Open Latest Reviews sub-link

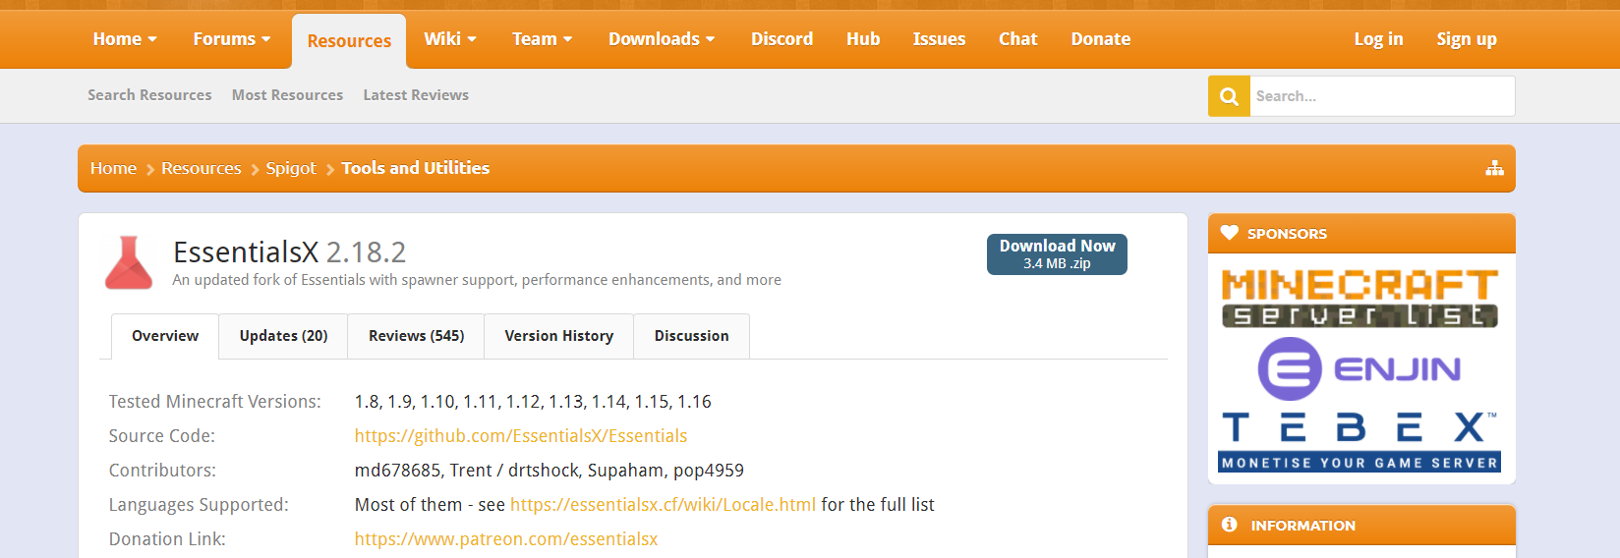[x=416, y=95]
